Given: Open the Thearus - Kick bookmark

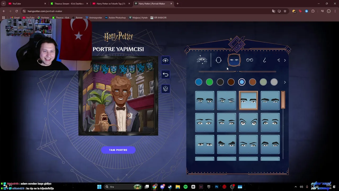Looking at the screenshot, I should (x=61, y=18).
